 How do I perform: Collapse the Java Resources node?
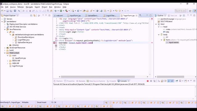point(5,30)
